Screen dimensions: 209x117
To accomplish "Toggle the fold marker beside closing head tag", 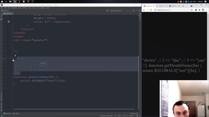I will click(12, 33).
